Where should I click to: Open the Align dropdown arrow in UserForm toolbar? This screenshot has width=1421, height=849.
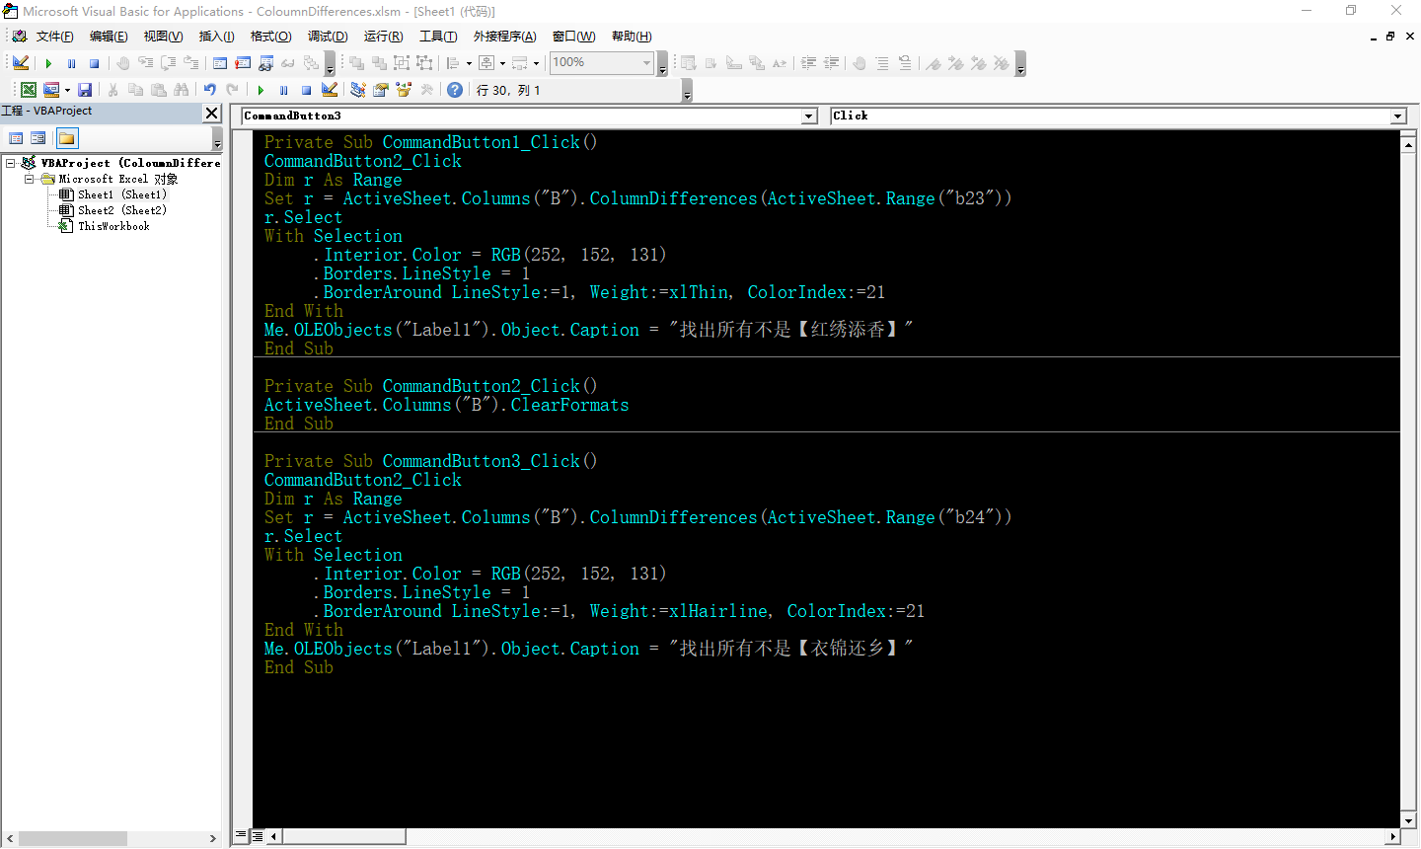pos(469,63)
